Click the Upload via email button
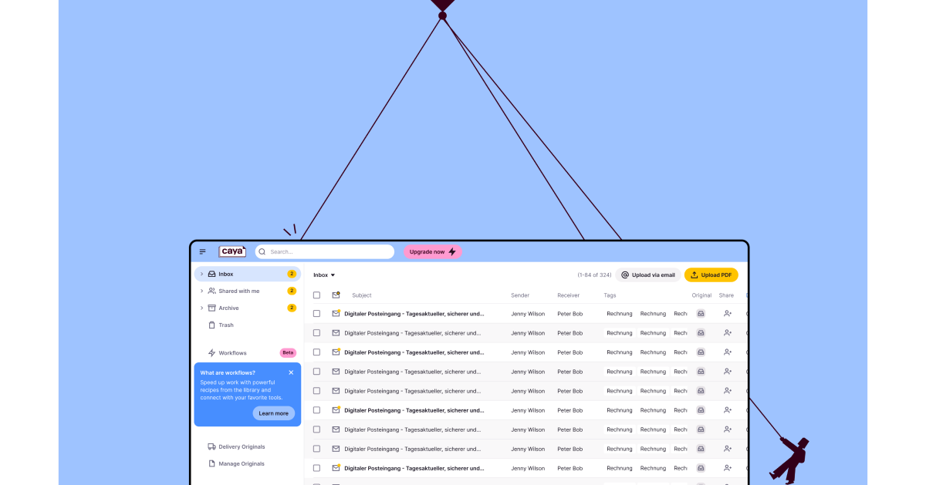This screenshot has height=485, width=926. [648, 274]
